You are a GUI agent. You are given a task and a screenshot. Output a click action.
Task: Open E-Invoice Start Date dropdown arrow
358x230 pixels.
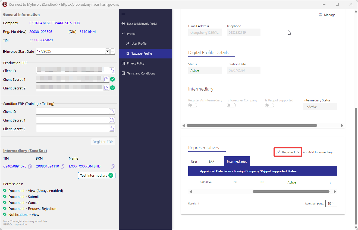107,51
